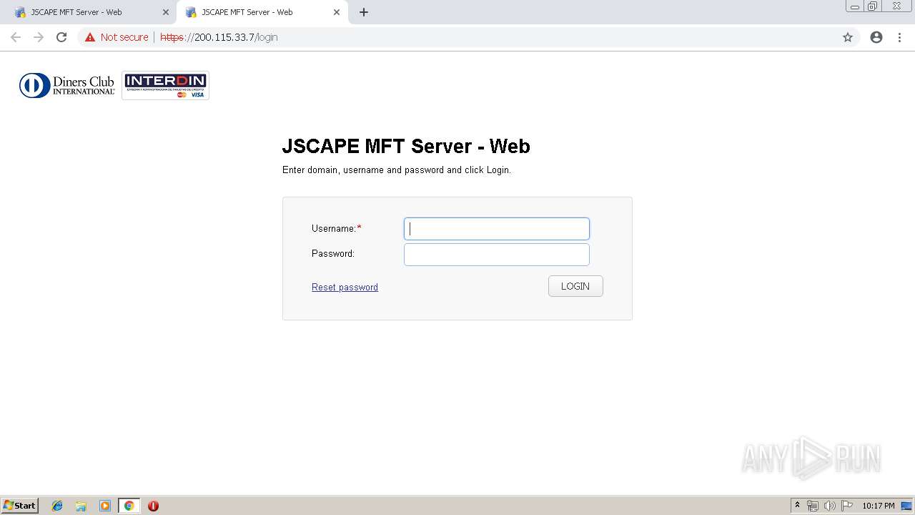Open Windows Explorer folder from the taskbar

point(81,506)
